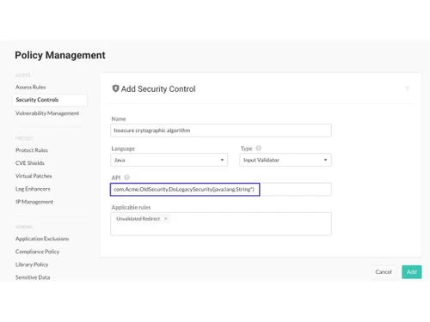Open Log Enhancers page
Viewport: 430px width, 322px height.
coord(33,189)
